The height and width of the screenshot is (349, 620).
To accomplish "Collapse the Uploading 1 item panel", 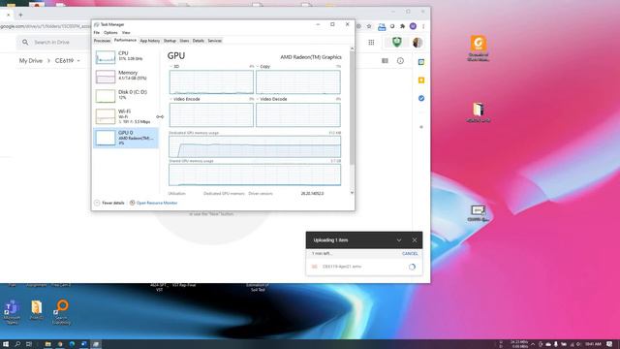I will 399,240.
